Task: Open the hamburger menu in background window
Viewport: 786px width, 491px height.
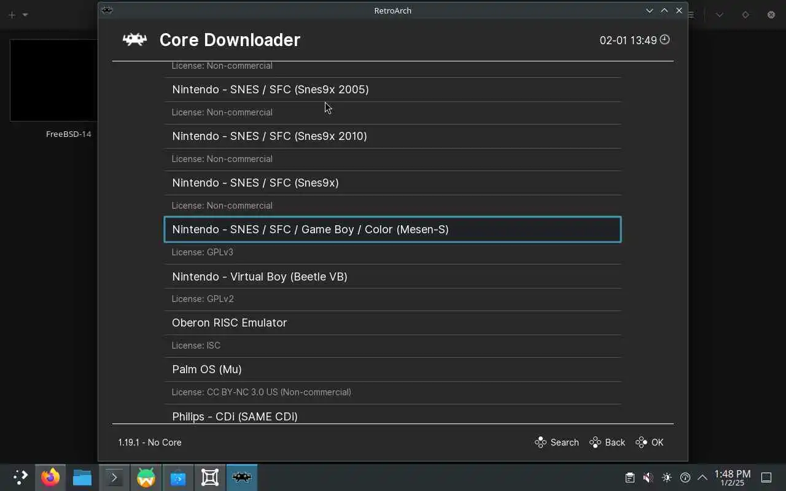Action: pos(691,15)
